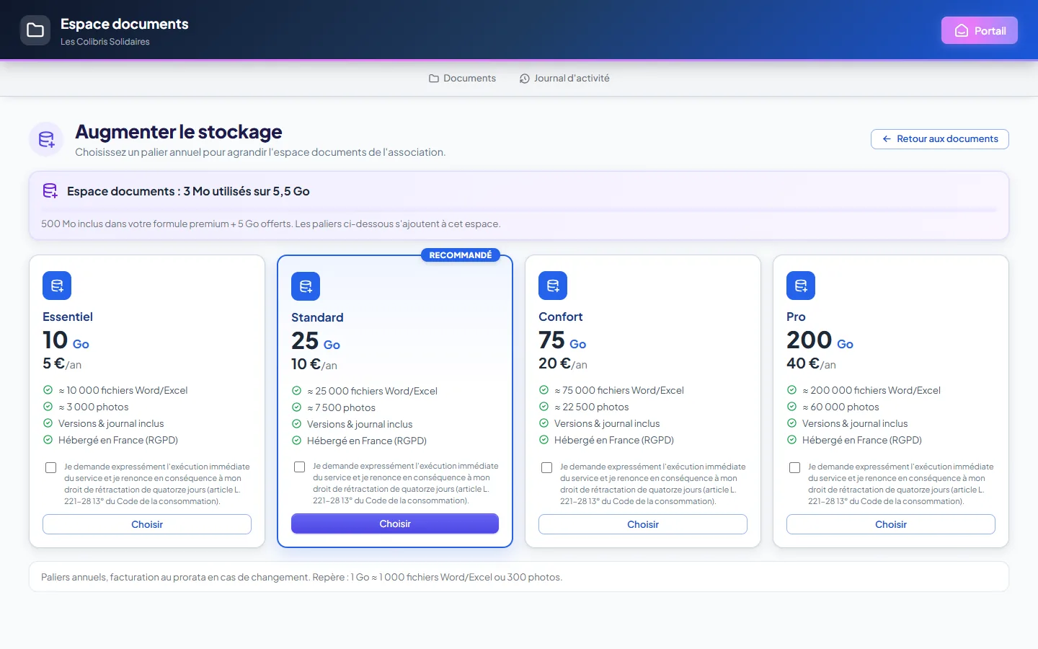The height and width of the screenshot is (649, 1038).
Task: Click the database icon next to Espace documents usage
Action: pos(50,191)
